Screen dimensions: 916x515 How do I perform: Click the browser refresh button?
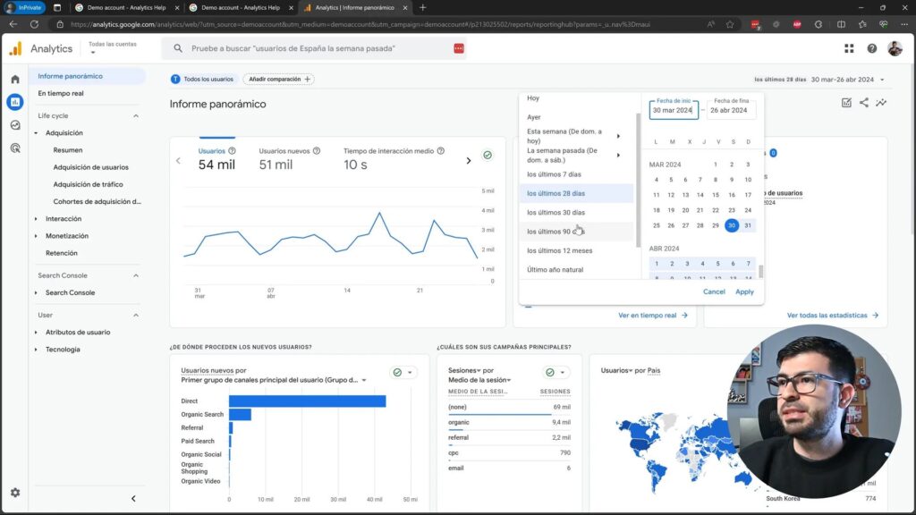[35, 24]
